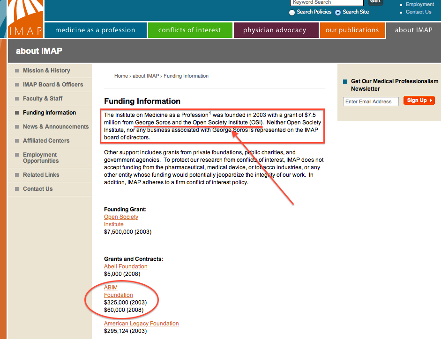Click the Enter Email Address field

click(x=371, y=101)
